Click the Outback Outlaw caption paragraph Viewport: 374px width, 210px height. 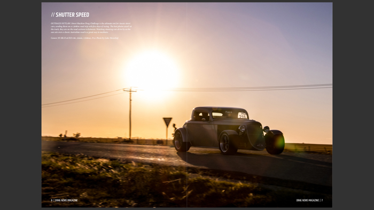click(91, 28)
